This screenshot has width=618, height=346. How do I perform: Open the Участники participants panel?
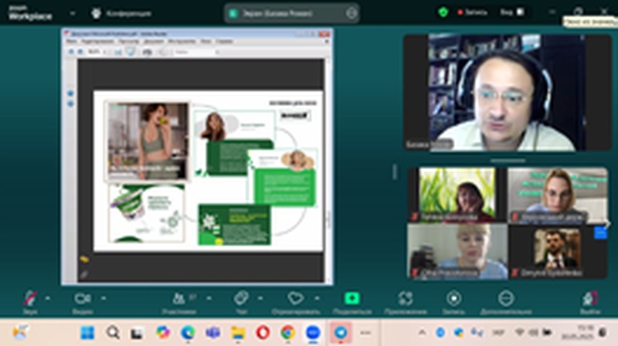coord(180,298)
